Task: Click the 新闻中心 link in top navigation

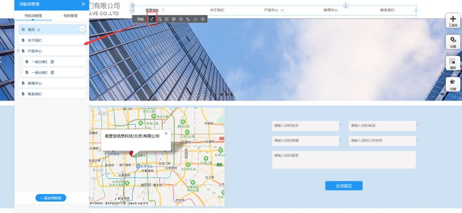Action: [x=330, y=10]
